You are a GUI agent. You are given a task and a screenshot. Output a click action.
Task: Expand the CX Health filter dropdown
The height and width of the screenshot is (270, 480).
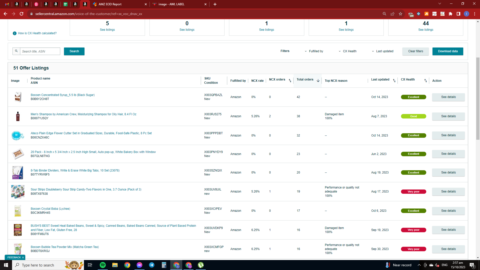click(347, 51)
